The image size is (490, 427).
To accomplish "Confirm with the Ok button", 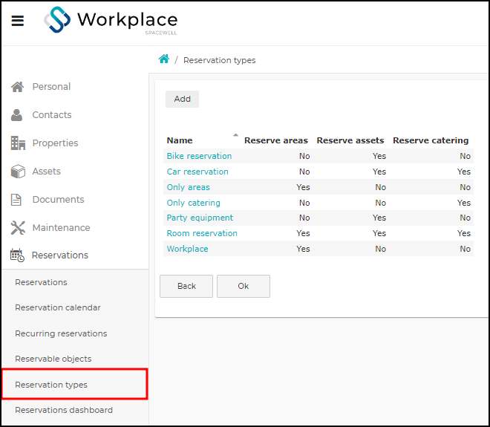I will [x=244, y=286].
